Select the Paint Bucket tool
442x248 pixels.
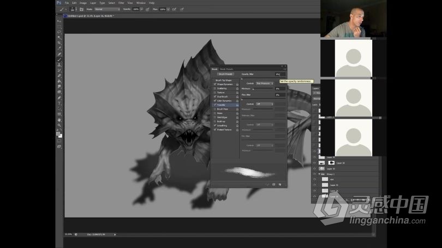(x=59, y=81)
